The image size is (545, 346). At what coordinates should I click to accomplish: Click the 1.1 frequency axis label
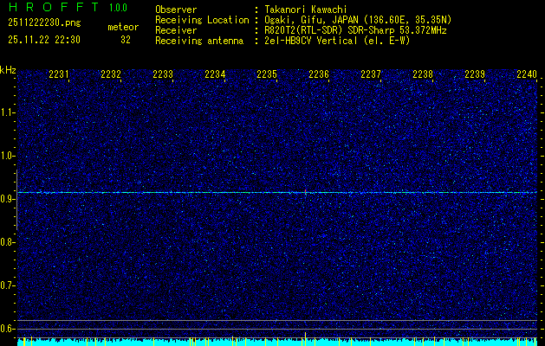[7, 112]
